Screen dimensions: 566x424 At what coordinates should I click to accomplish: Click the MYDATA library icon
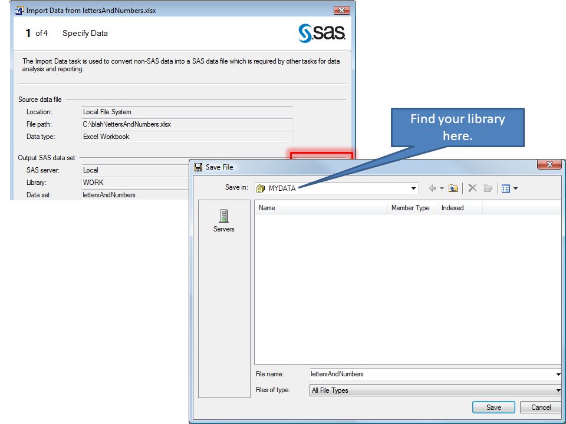(261, 188)
